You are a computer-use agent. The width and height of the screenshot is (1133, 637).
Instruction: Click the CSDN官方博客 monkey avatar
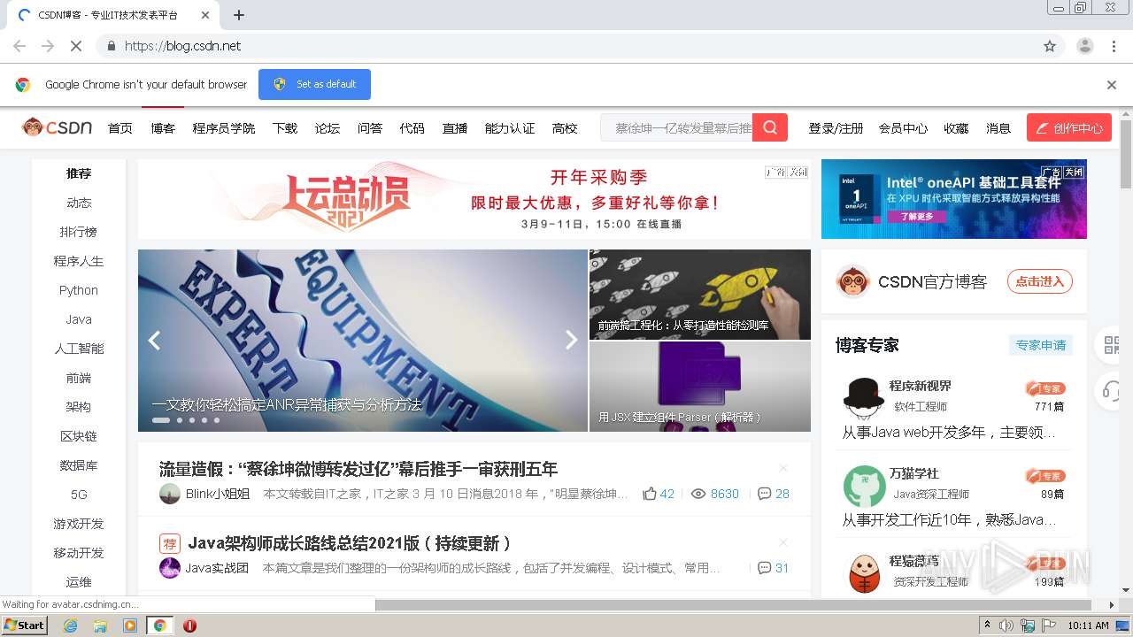click(x=852, y=282)
